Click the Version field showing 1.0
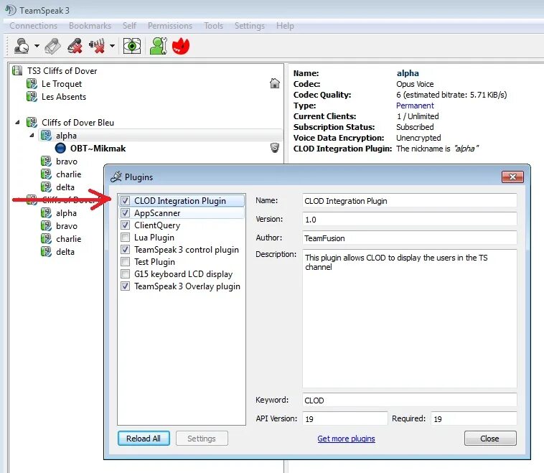 [409, 220]
